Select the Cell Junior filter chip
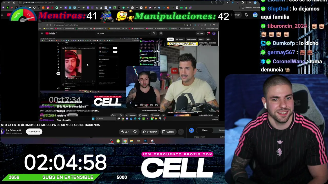 (x=180, y=39)
